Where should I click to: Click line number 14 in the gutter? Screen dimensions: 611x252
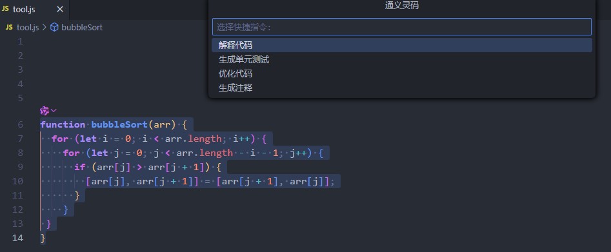click(17, 238)
